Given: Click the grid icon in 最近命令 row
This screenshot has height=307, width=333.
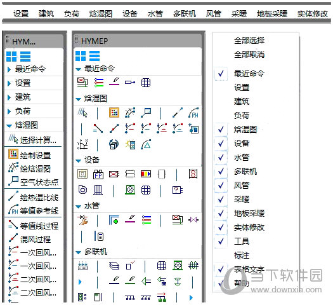Looking at the screenshot, I should [146, 83].
